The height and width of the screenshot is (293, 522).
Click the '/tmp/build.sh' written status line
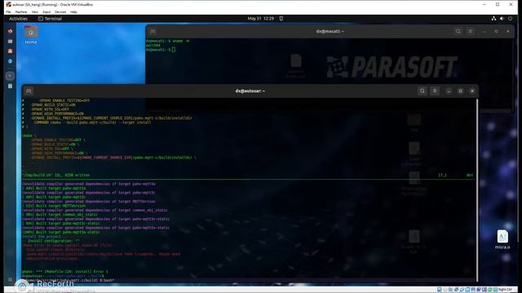click(56, 175)
